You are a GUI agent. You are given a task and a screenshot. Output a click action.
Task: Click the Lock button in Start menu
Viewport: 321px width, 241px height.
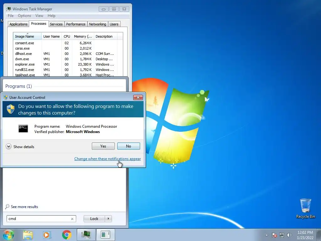tap(94, 219)
